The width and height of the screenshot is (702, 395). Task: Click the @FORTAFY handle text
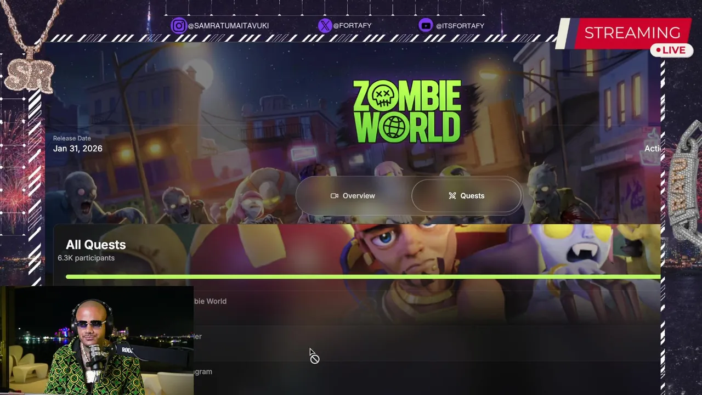pos(352,26)
